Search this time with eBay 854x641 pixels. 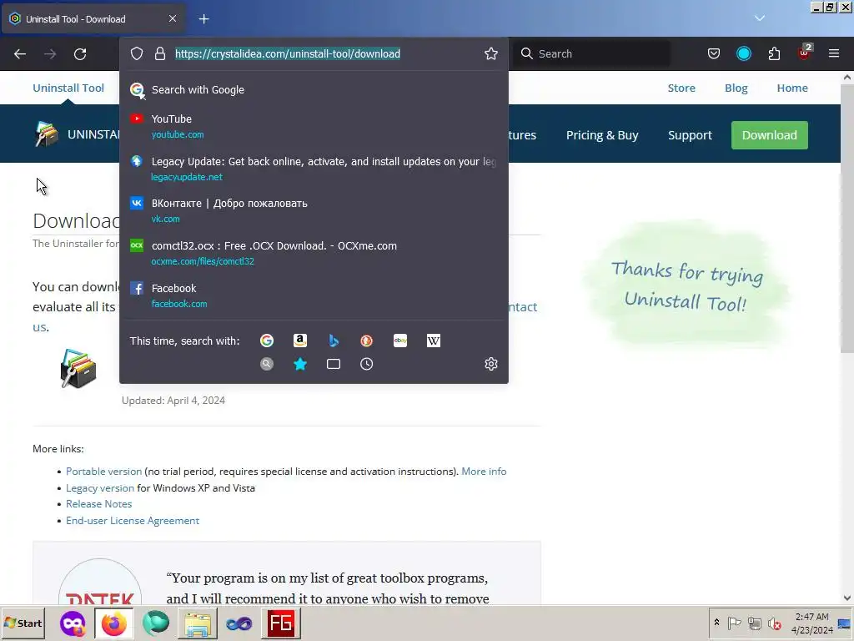400,341
